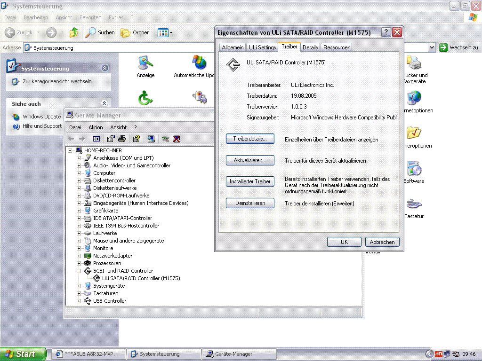
Task: Collapse the Siehe auch panel chevron
Action: coord(104,103)
